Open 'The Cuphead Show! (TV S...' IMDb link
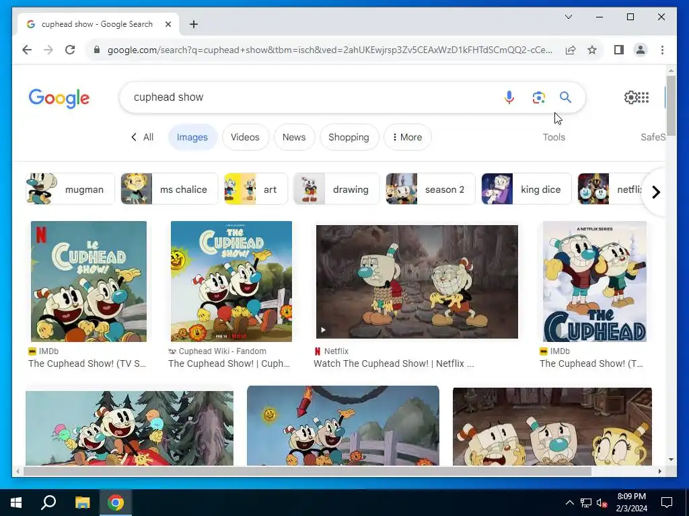The height and width of the screenshot is (516, 689). (87, 363)
